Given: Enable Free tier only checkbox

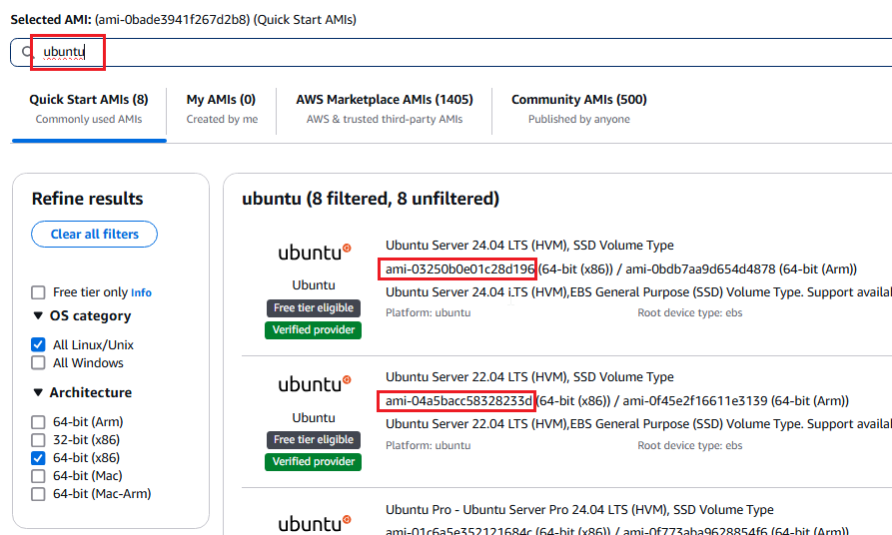Looking at the screenshot, I should tap(38, 292).
